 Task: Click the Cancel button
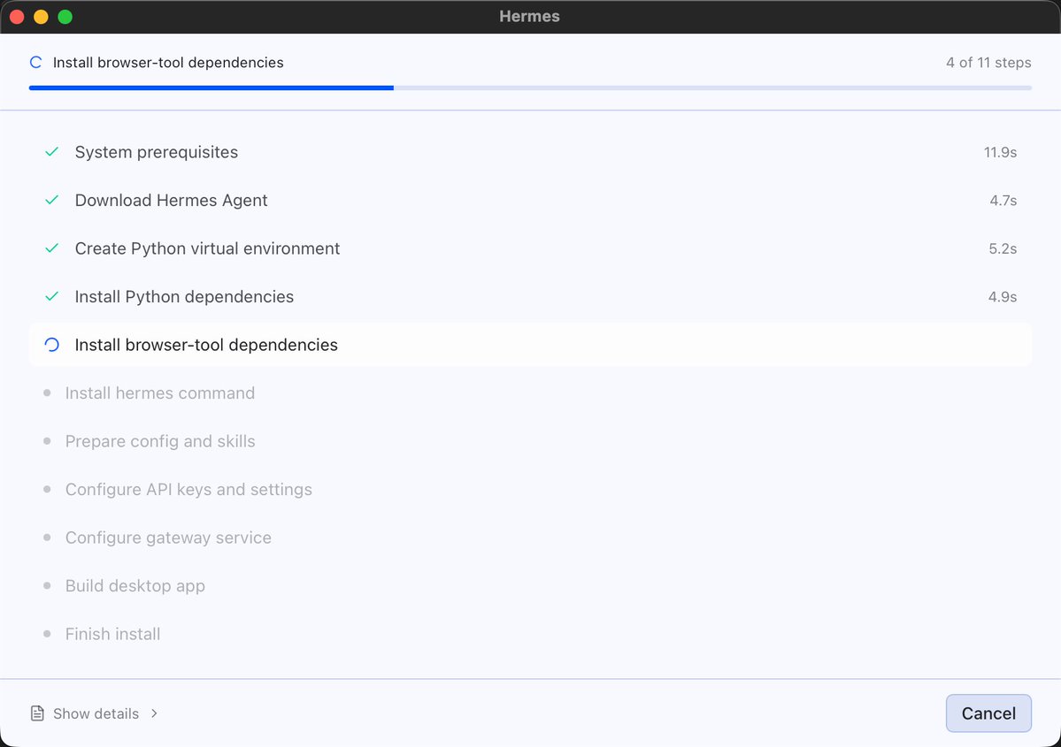tap(988, 713)
